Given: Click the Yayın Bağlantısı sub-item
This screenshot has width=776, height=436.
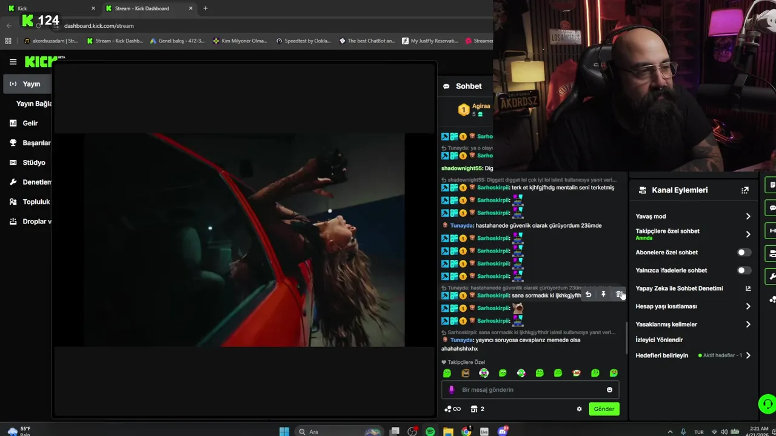Looking at the screenshot, I should (x=34, y=104).
